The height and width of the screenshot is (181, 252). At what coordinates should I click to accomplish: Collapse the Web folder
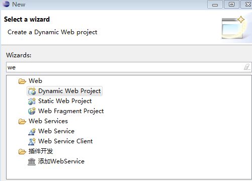pyautogui.click(x=22, y=81)
